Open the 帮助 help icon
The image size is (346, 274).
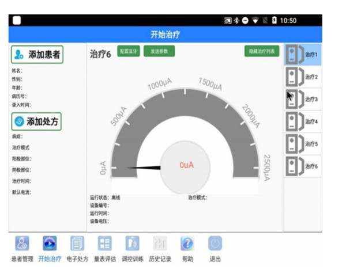(187, 243)
